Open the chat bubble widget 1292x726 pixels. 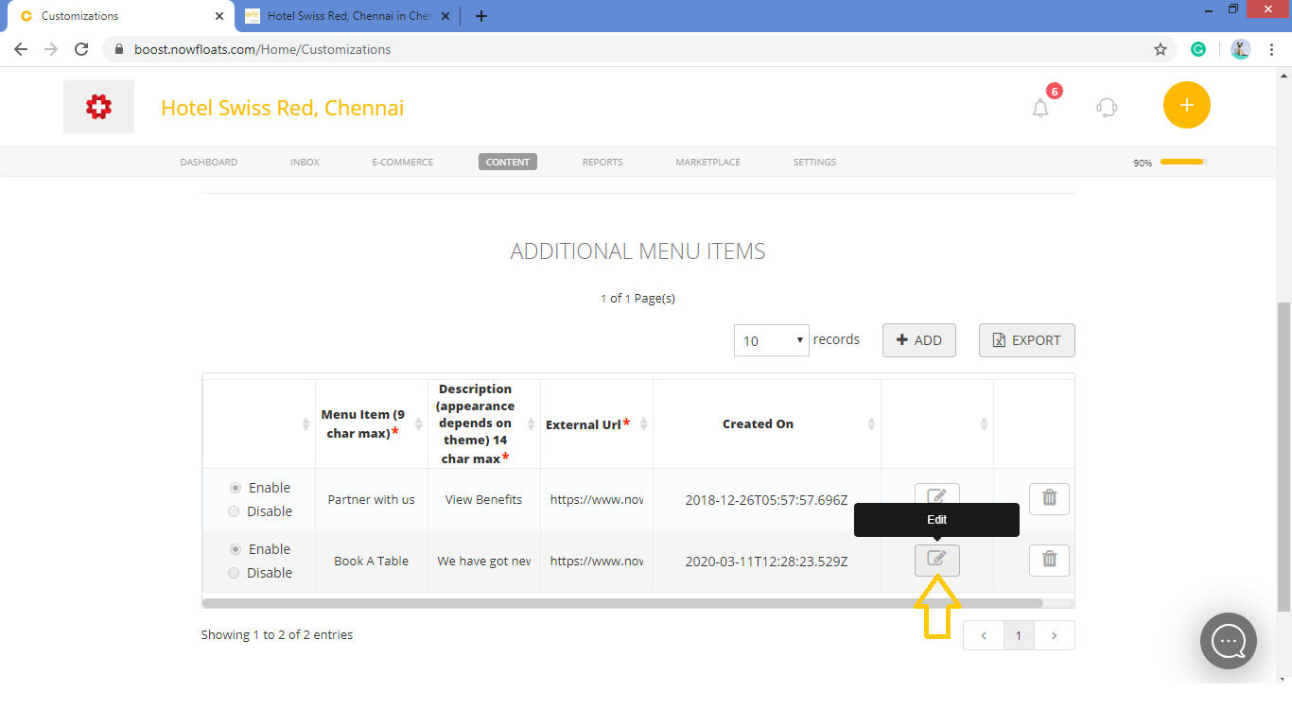(x=1228, y=641)
